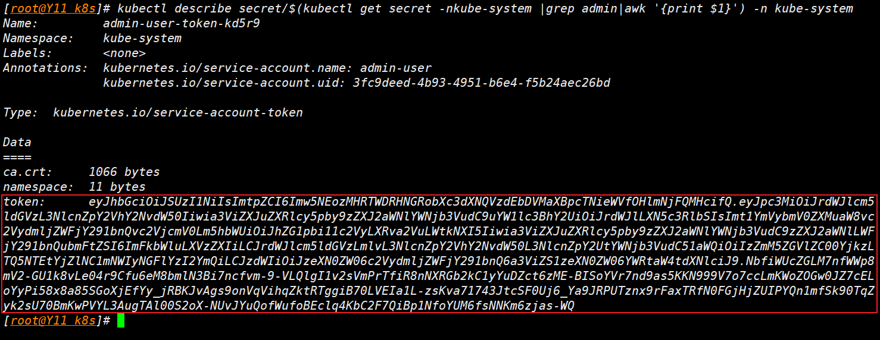
Task: Click the 1066 bytes ca.crt size
Action: [124, 172]
